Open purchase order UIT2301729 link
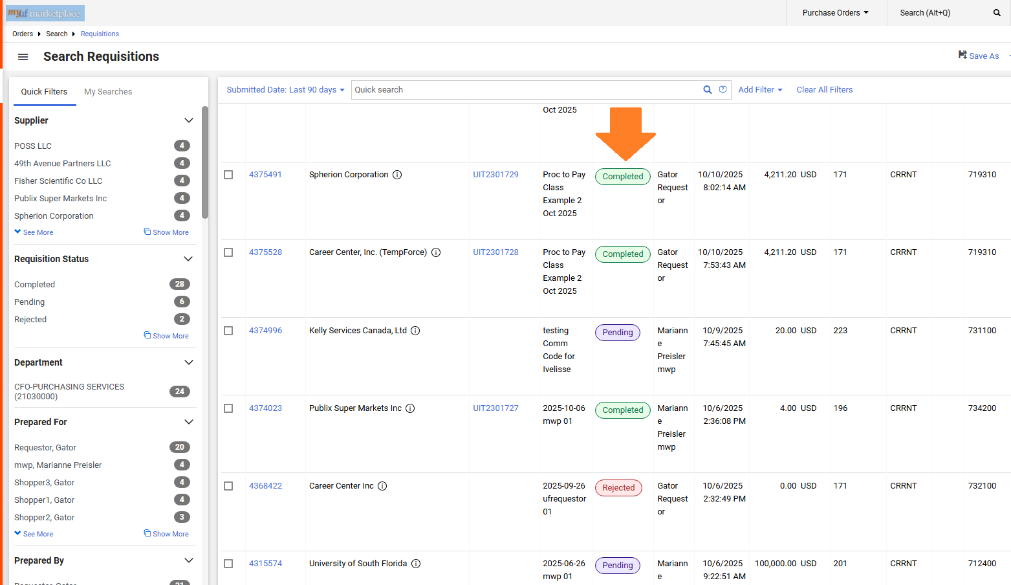 tap(495, 175)
